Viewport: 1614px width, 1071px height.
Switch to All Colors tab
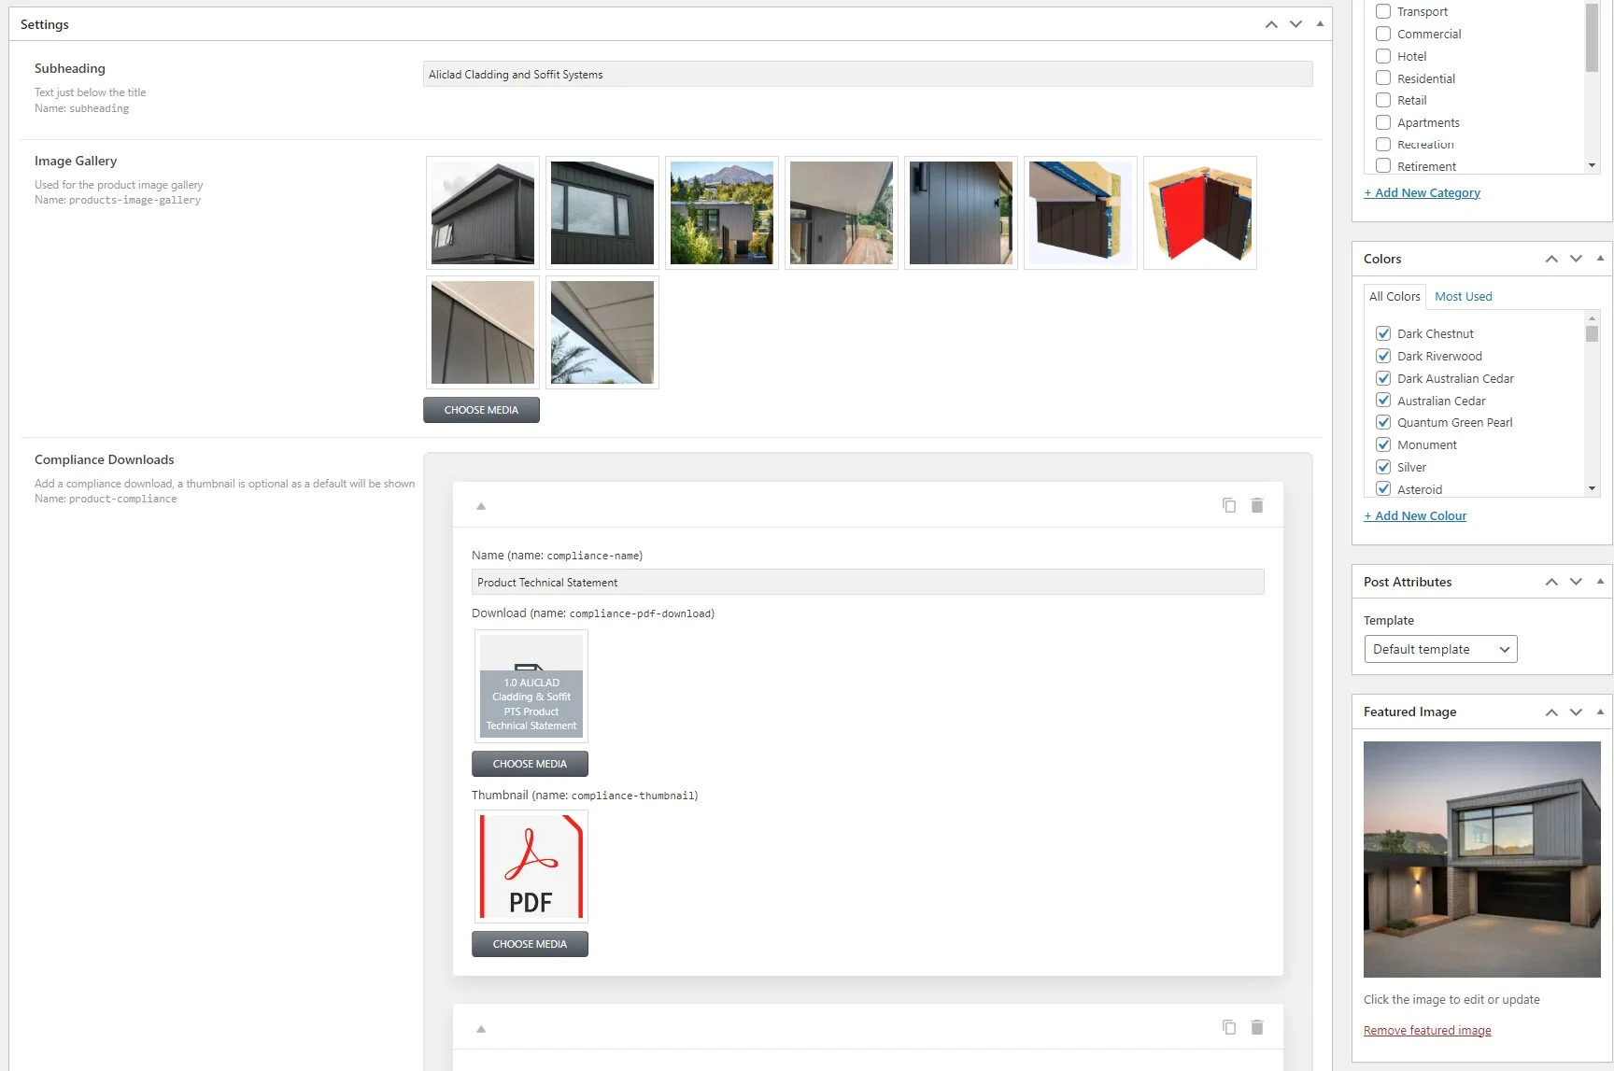coord(1395,296)
